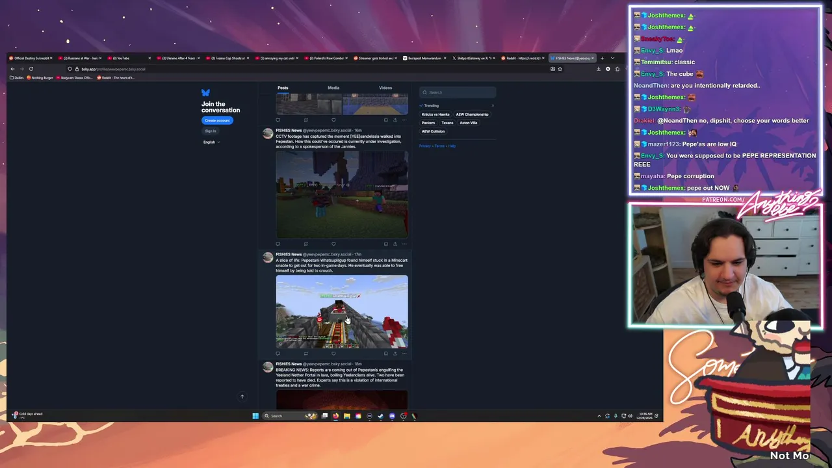Like the Minecart stuck post

333,354
